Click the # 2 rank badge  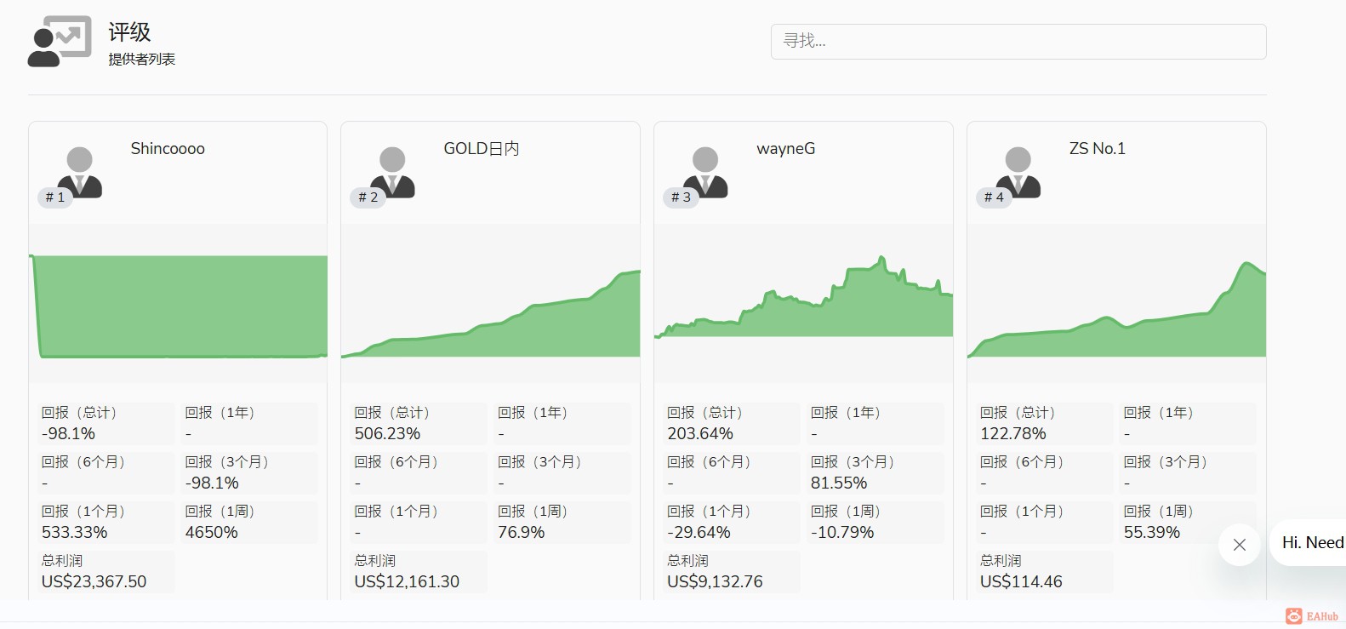click(x=368, y=197)
